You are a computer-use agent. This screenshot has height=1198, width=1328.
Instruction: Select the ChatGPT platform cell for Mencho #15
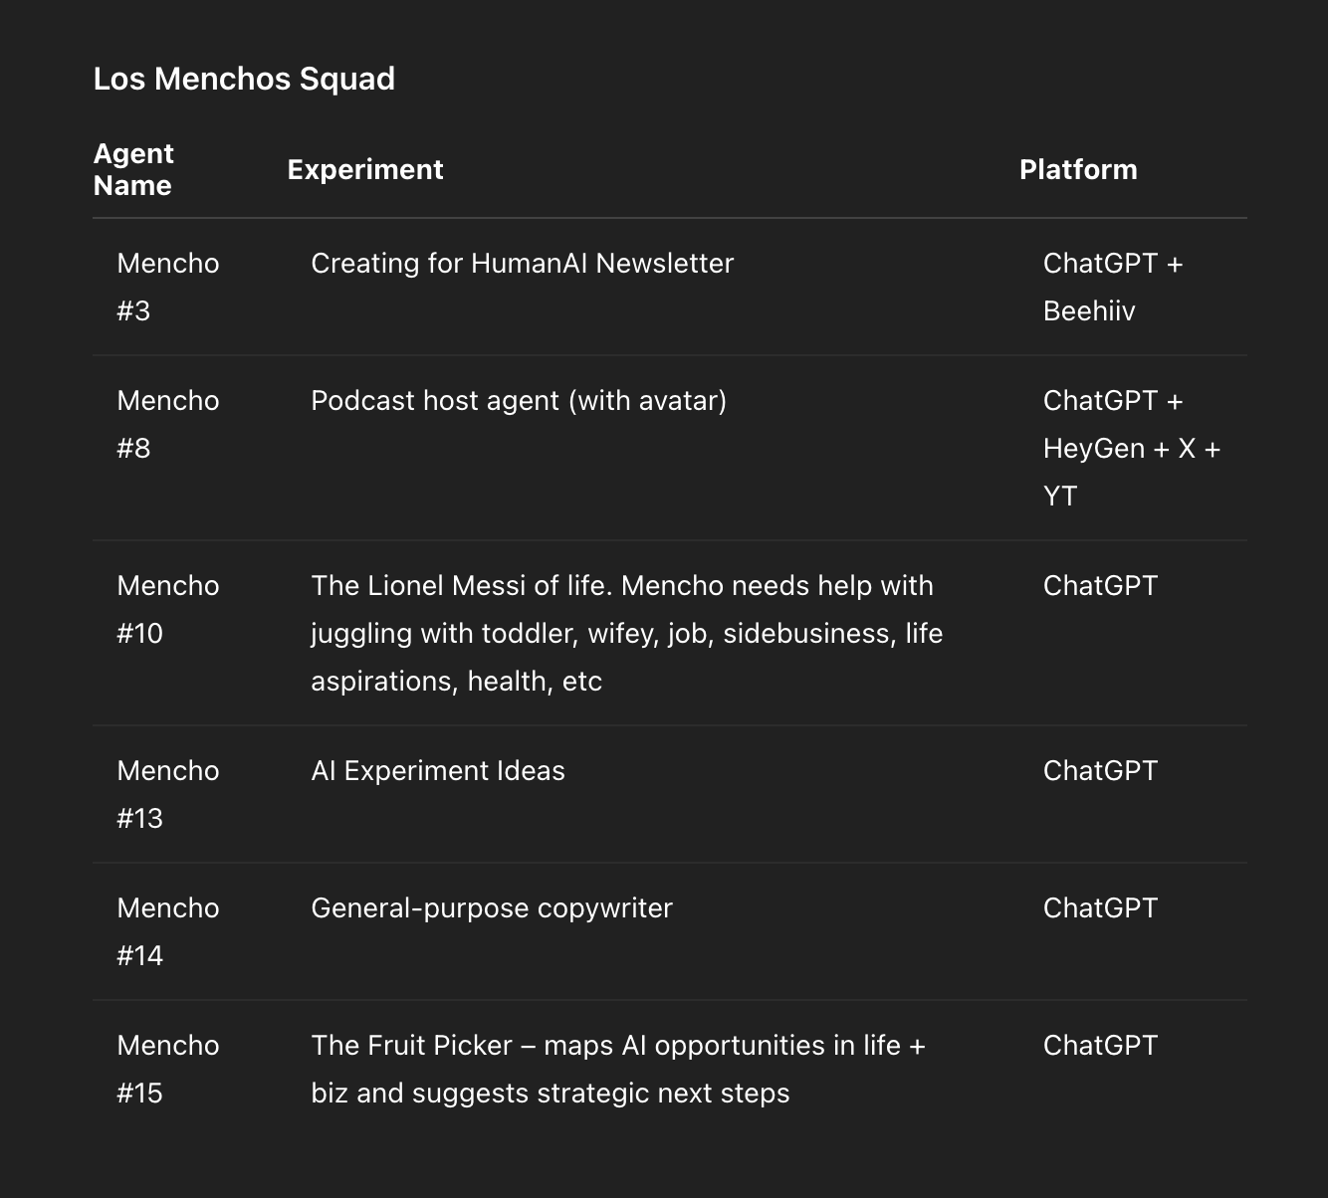click(x=1100, y=1046)
